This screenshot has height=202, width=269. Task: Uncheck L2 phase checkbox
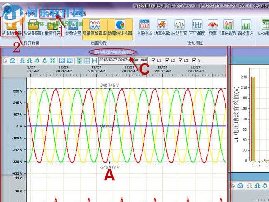pos(167,60)
